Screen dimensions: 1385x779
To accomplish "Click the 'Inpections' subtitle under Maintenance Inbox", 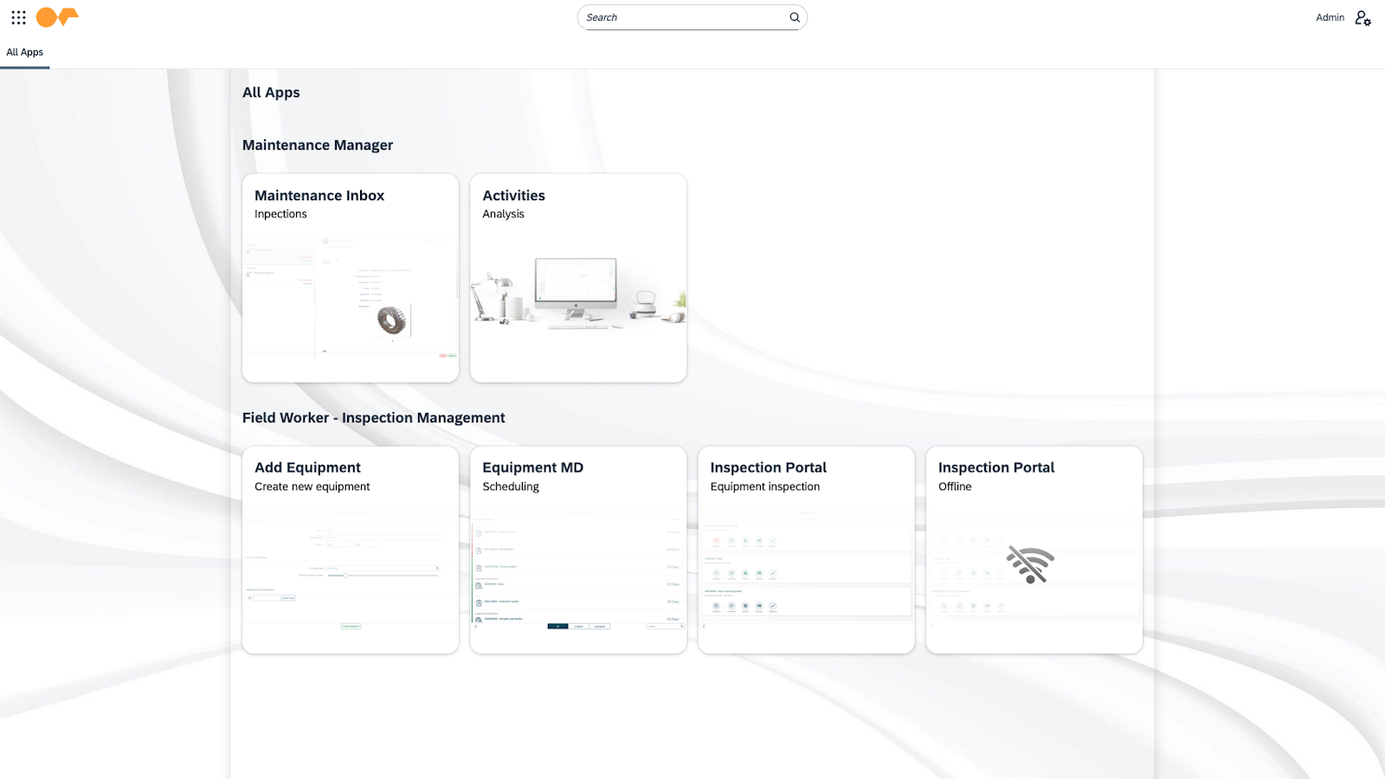I will coord(280,214).
